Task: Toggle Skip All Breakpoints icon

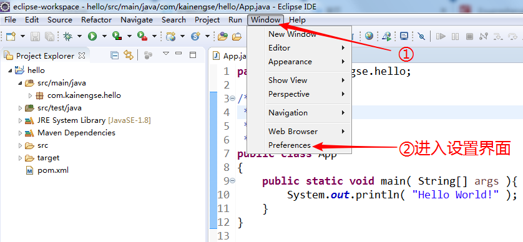Action: pyautogui.click(x=422, y=36)
